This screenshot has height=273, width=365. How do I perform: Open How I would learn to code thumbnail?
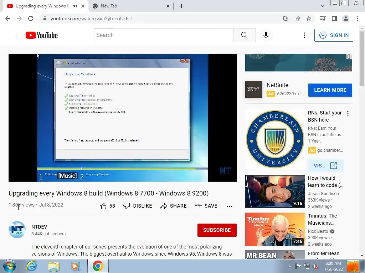point(275,192)
